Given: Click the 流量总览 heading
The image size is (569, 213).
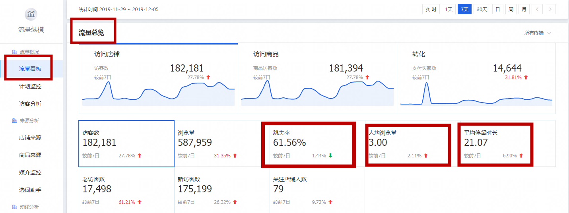Looking at the screenshot, I should pos(91,33).
